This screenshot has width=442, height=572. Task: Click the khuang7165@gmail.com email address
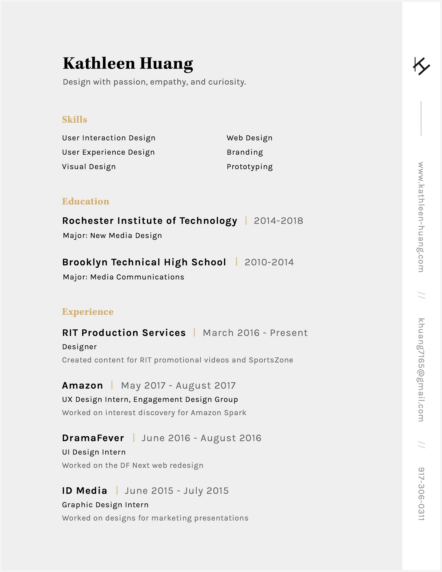(421, 370)
